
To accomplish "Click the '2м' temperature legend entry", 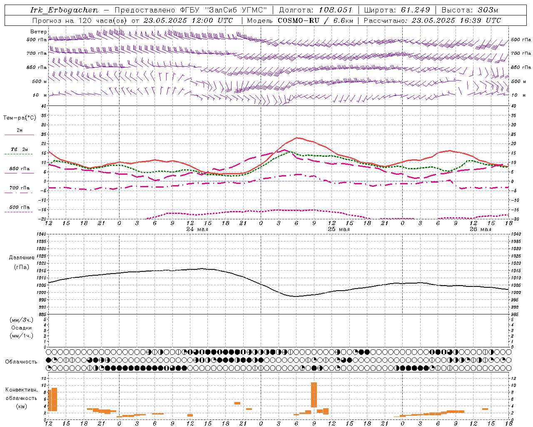I will [x=20, y=131].
